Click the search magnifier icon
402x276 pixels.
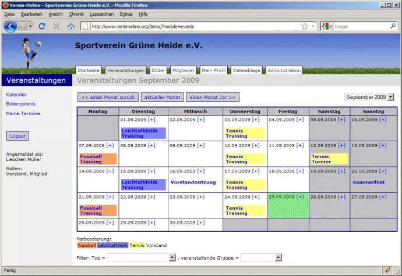393,26
